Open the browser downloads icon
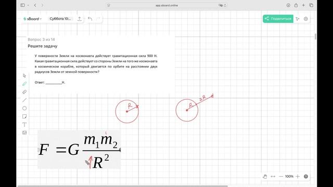 pyautogui.click(x=288, y=5)
